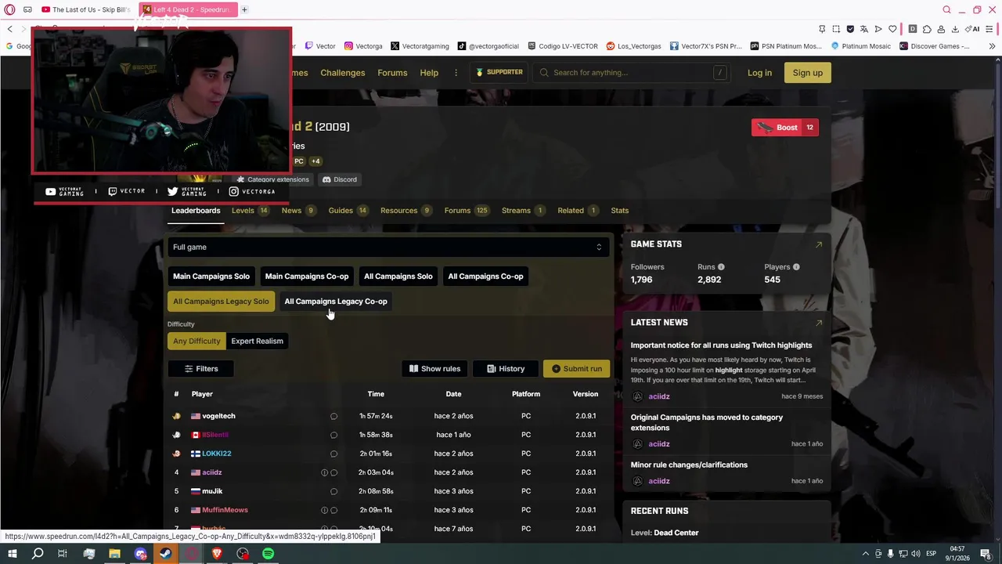
Task: Open the SUPPORTER link
Action: click(499, 73)
